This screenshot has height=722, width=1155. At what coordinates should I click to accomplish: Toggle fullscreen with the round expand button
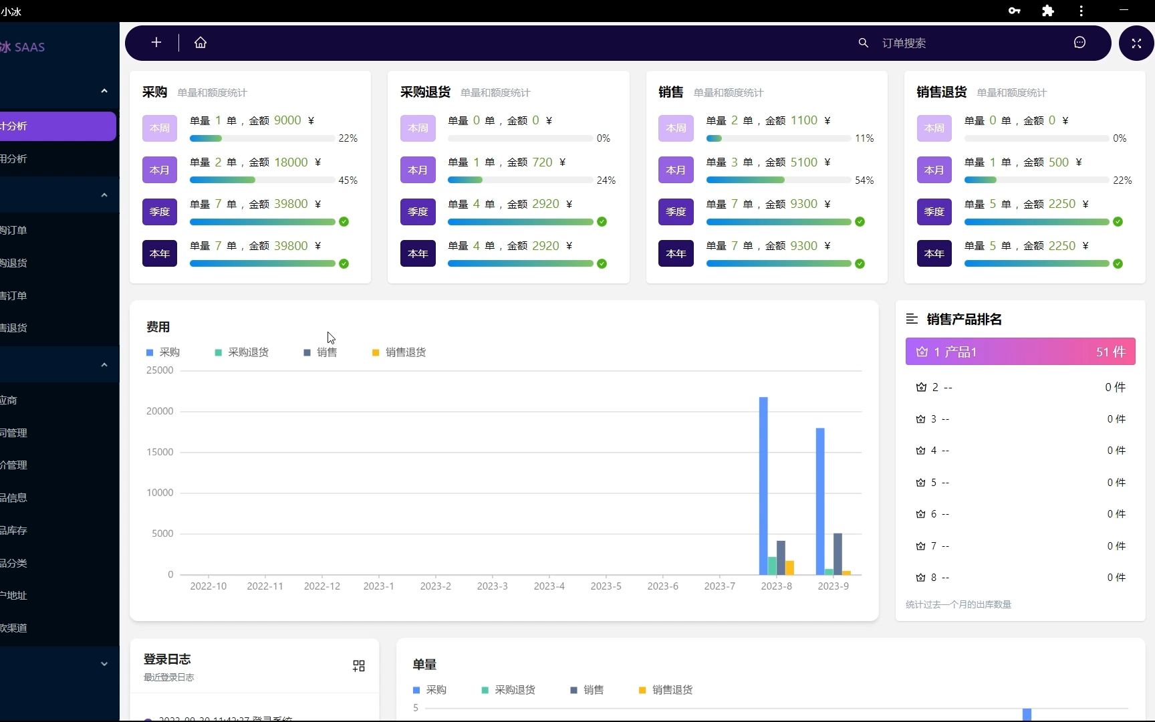(1136, 43)
